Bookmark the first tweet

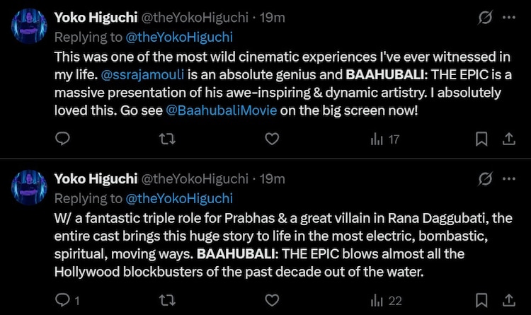pos(482,139)
